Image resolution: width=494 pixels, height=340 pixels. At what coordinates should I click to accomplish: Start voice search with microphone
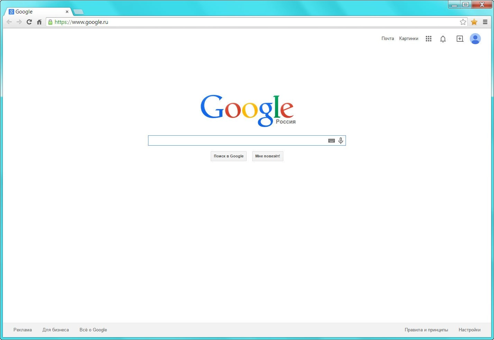(x=341, y=140)
